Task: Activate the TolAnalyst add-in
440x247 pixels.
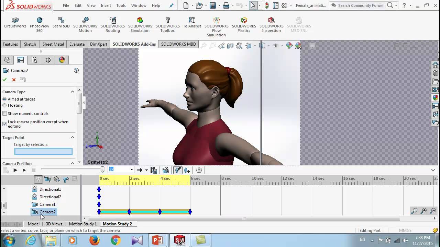Action: (192, 23)
